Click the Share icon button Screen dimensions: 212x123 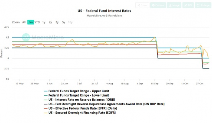(142, 5)
